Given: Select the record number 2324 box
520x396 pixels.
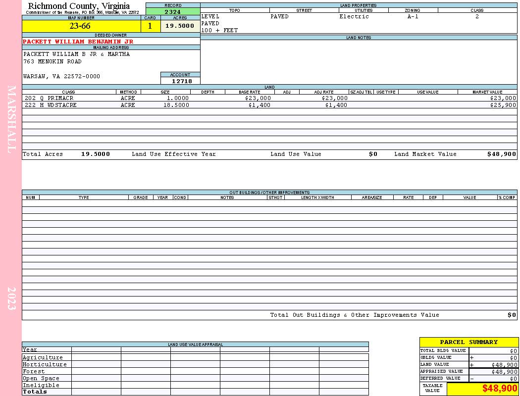Looking at the screenshot, I should pyautogui.click(x=173, y=12).
